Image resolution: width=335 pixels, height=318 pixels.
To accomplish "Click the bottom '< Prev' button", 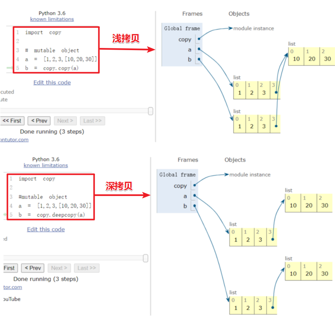I will coord(33,268).
